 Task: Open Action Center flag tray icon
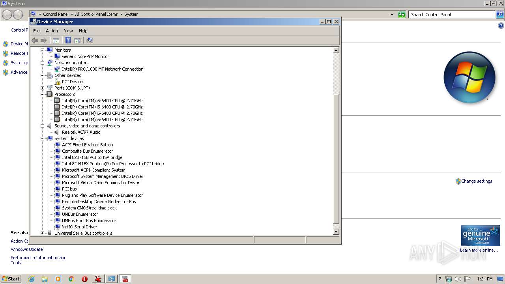coord(468,279)
